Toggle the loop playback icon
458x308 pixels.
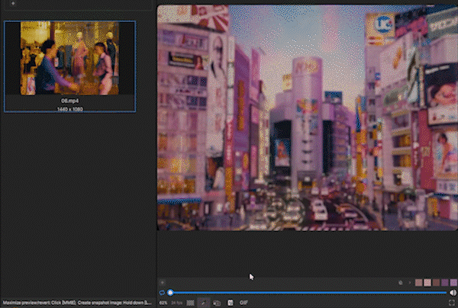tap(162, 293)
